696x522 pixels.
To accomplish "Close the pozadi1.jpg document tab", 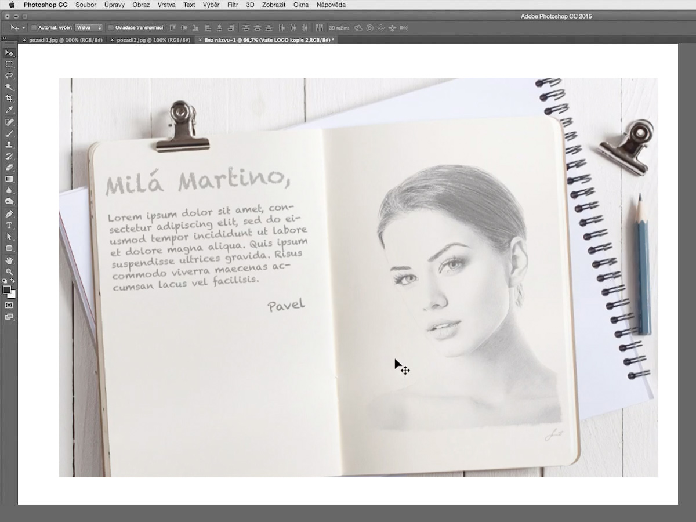I will click(24, 40).
